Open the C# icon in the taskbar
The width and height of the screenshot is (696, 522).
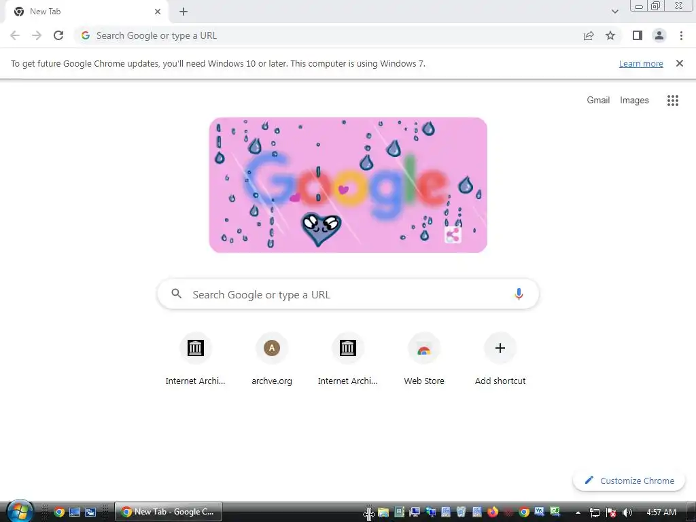pos(555,511)
